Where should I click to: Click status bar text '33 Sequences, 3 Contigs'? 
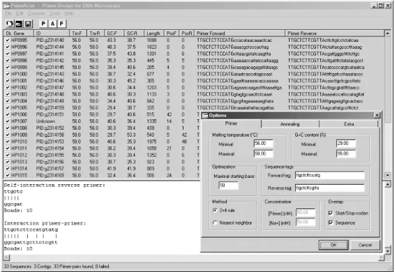(27, 266)
